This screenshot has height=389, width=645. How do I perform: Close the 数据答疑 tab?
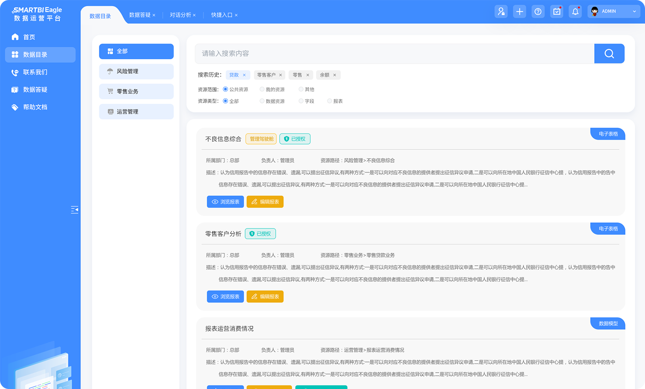pyautogui.click(x=154, y=15)
